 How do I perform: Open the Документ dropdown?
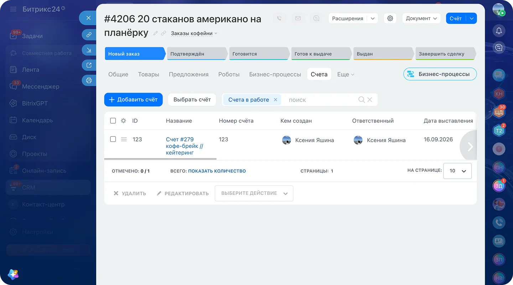coord(421,19)
